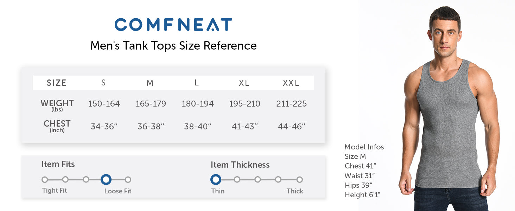This screenshot has width=515, height=211.
Task: Select the selected Thin dot on Item Thickness
Action: 216,180
